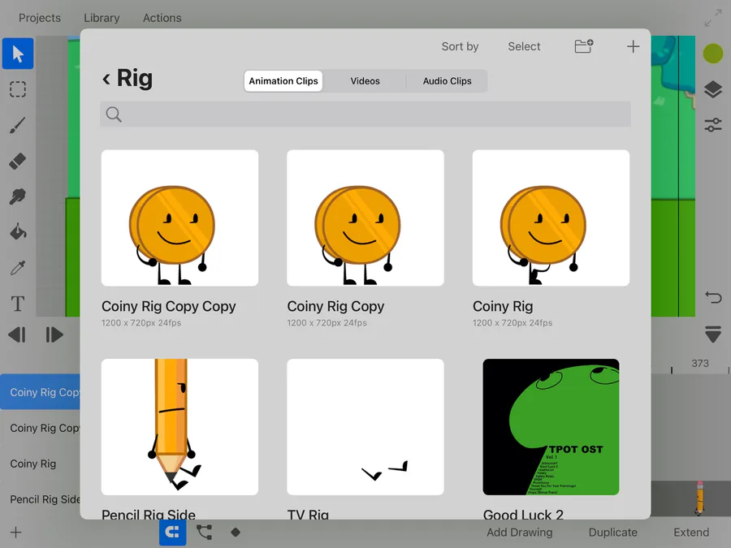Open the Layers panel icon on the right

coord(713,89)
